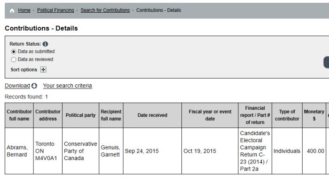329x185 pixels.
Task: Open the Search for Contributions breadcrumb link
Action: [105, 10]
